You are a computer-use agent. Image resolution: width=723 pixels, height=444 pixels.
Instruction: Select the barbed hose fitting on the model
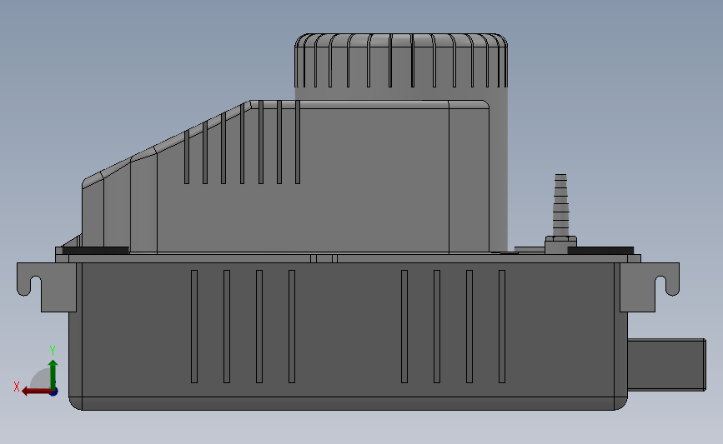tap(560, 205)
